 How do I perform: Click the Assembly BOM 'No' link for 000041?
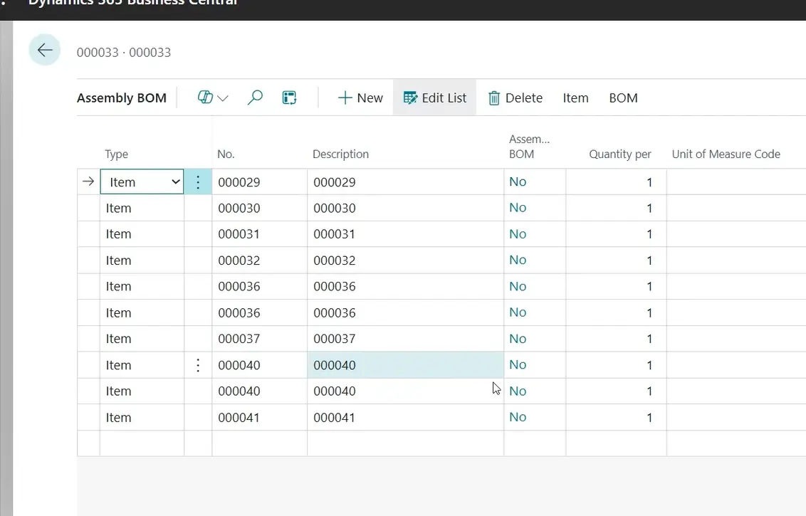[x=518, y=417]
